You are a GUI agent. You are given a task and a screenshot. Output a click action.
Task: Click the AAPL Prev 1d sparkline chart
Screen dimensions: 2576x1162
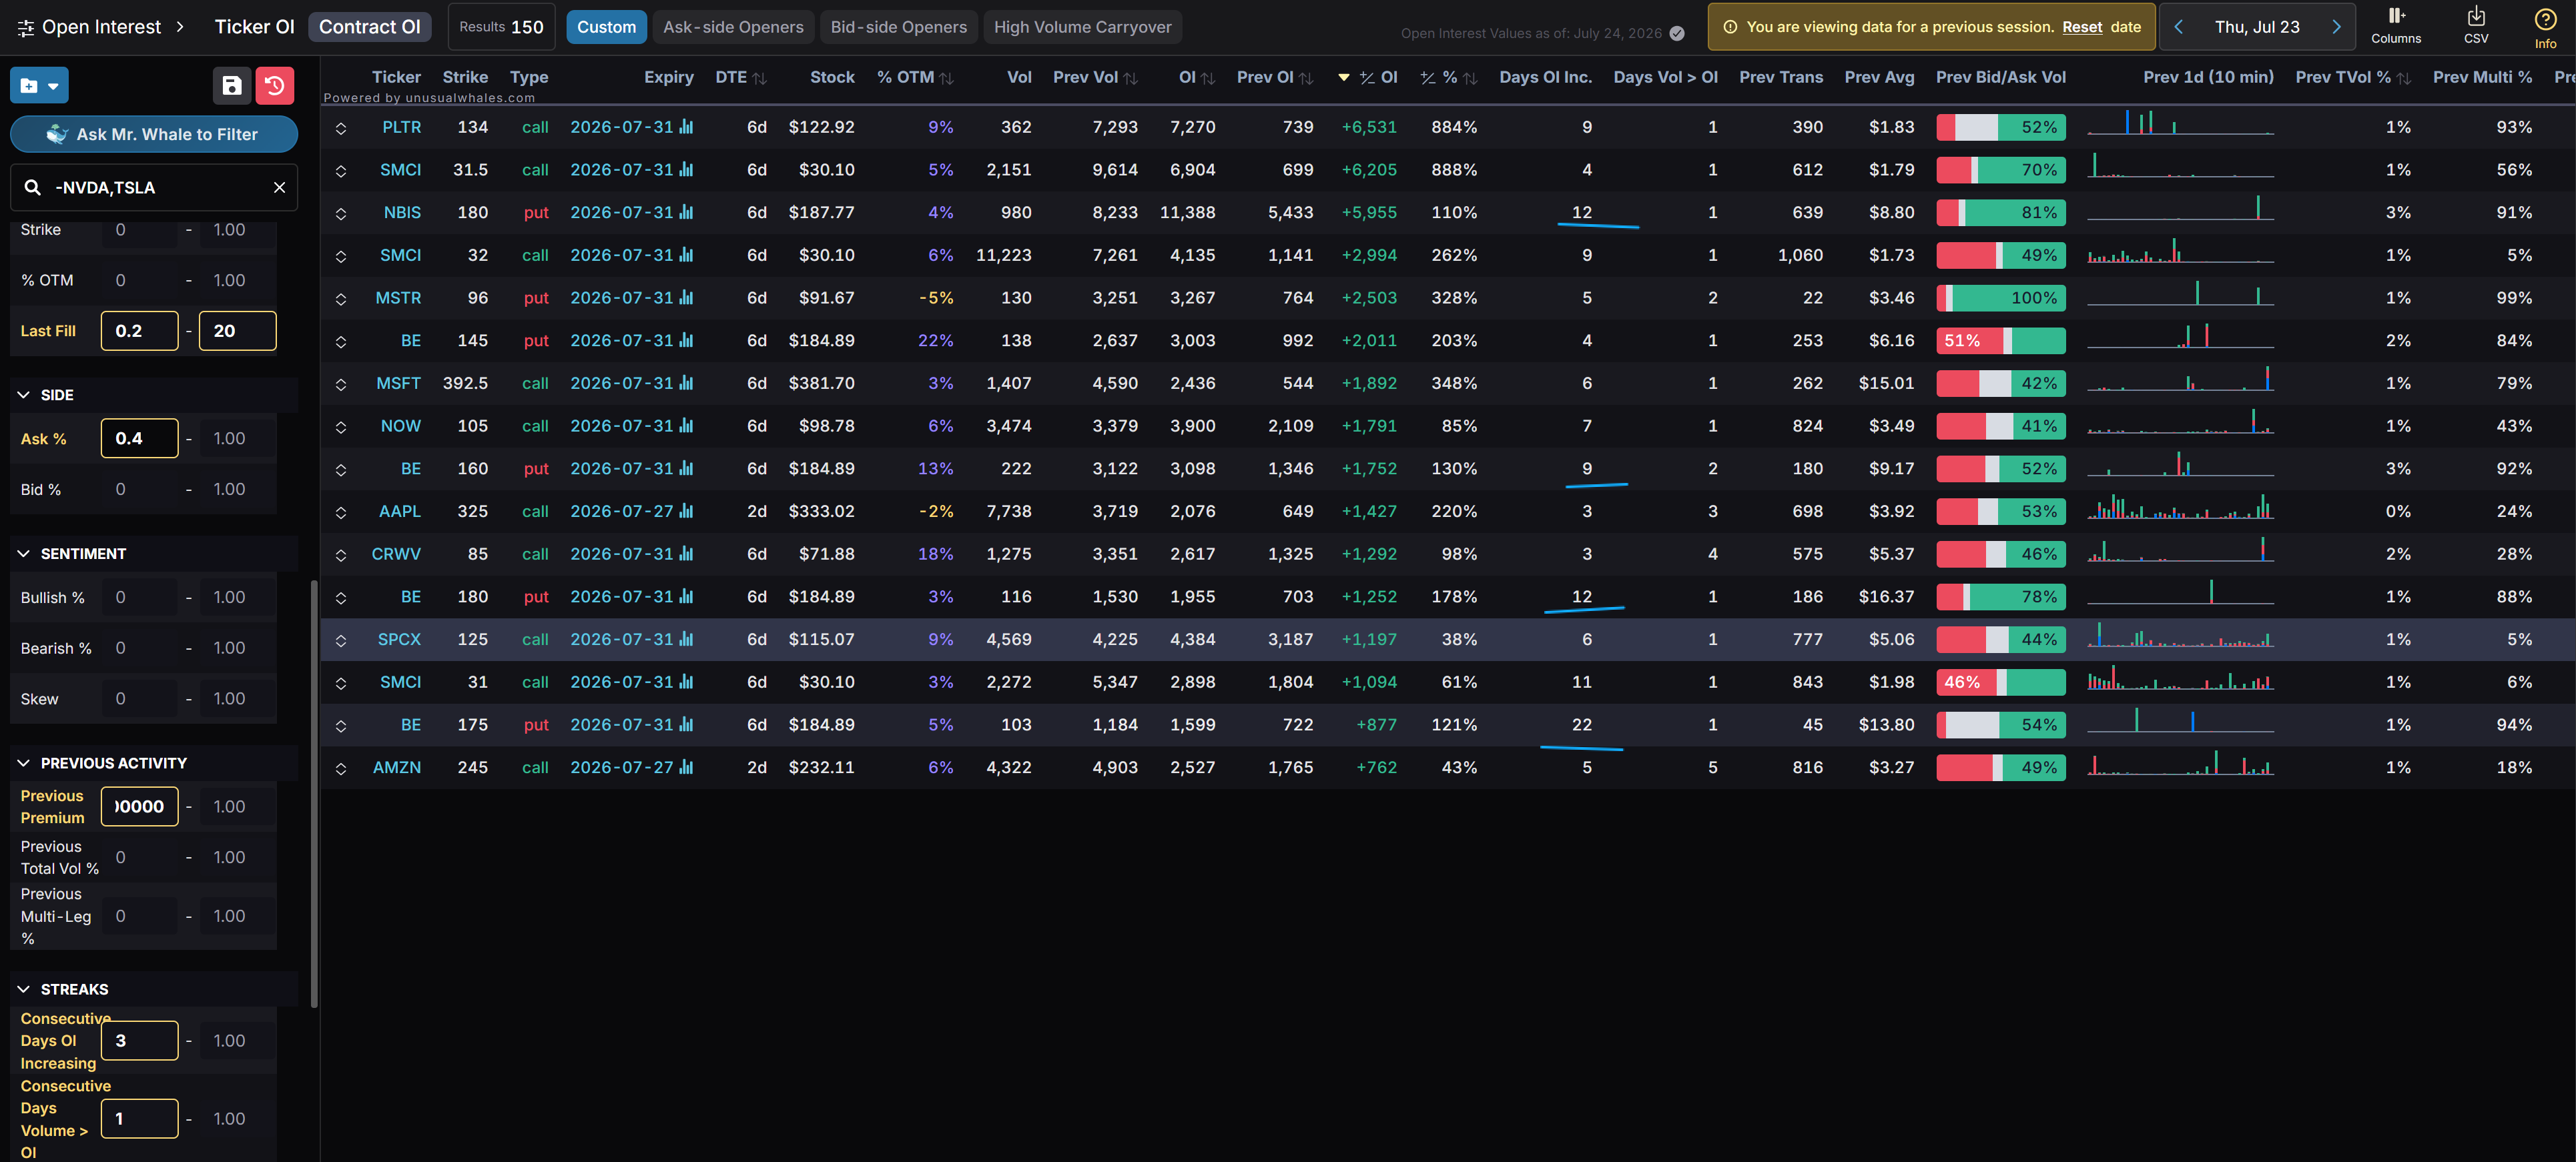pyautogui.click(x=2180, y=508)
